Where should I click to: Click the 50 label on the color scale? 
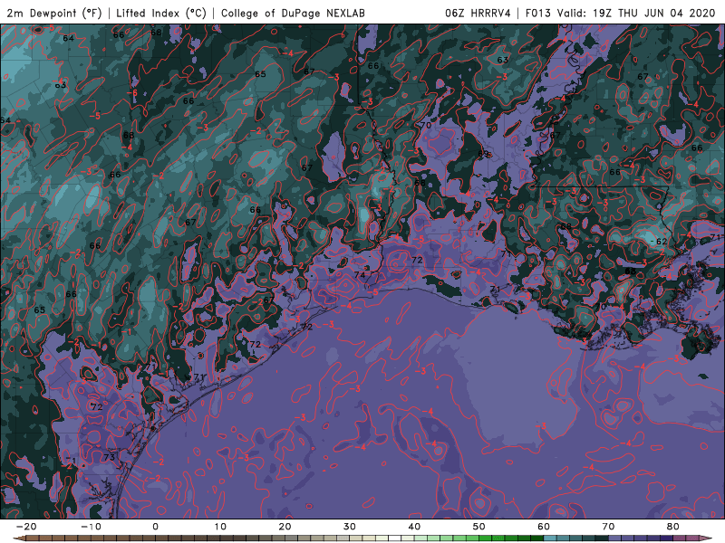pyautogui.click(x=479, y=527)
